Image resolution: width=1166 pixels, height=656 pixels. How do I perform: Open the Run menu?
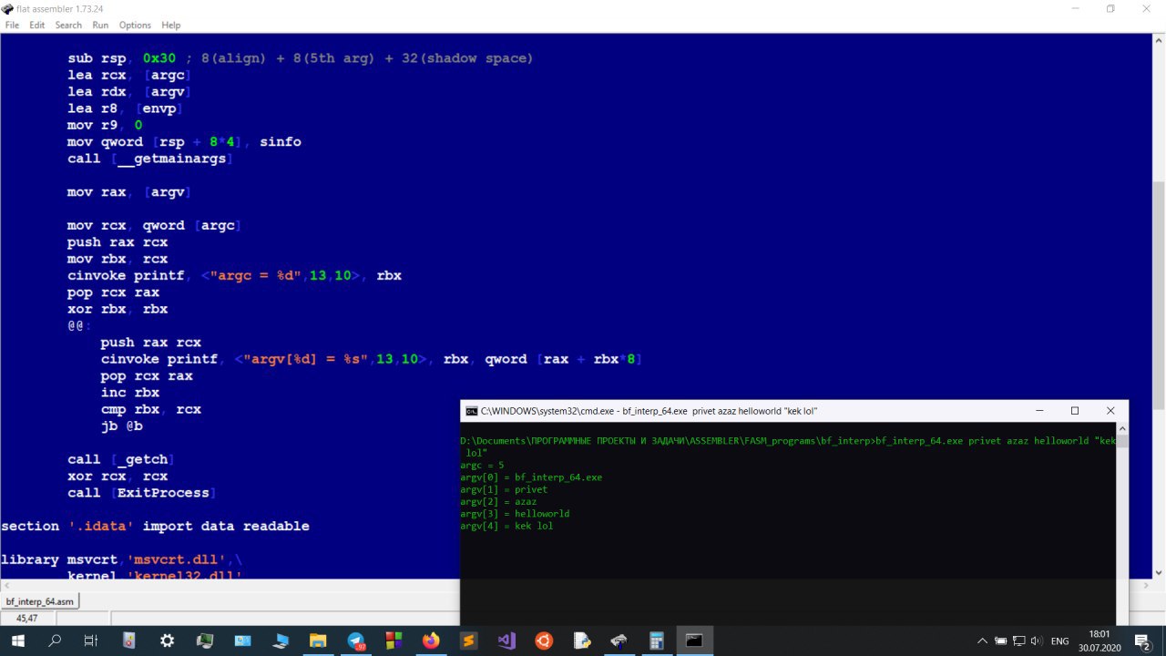(x=100, y=25)
